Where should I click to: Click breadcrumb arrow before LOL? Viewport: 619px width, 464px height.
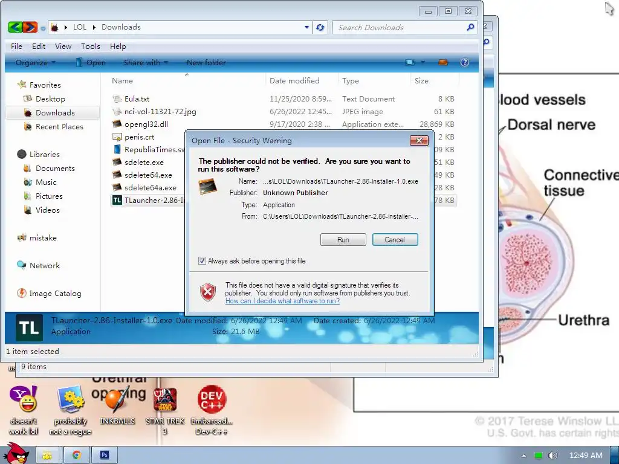[65, 27]
